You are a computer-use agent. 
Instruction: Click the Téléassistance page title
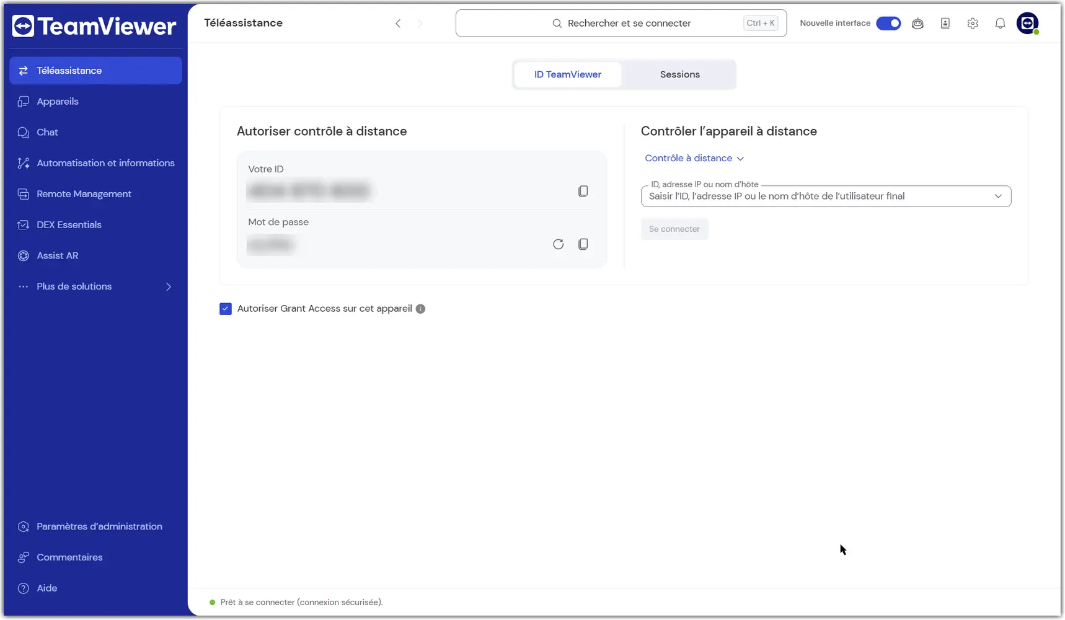coord(244,23)
